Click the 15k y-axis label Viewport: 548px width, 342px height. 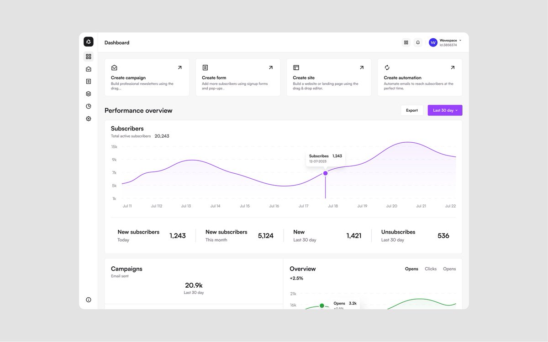click(x=114, y=147)
